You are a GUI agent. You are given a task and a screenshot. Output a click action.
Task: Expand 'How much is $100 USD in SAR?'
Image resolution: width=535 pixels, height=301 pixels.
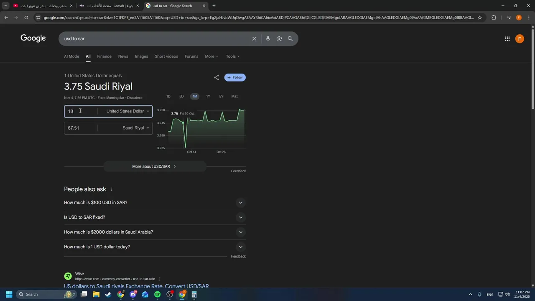pos(155,202)
